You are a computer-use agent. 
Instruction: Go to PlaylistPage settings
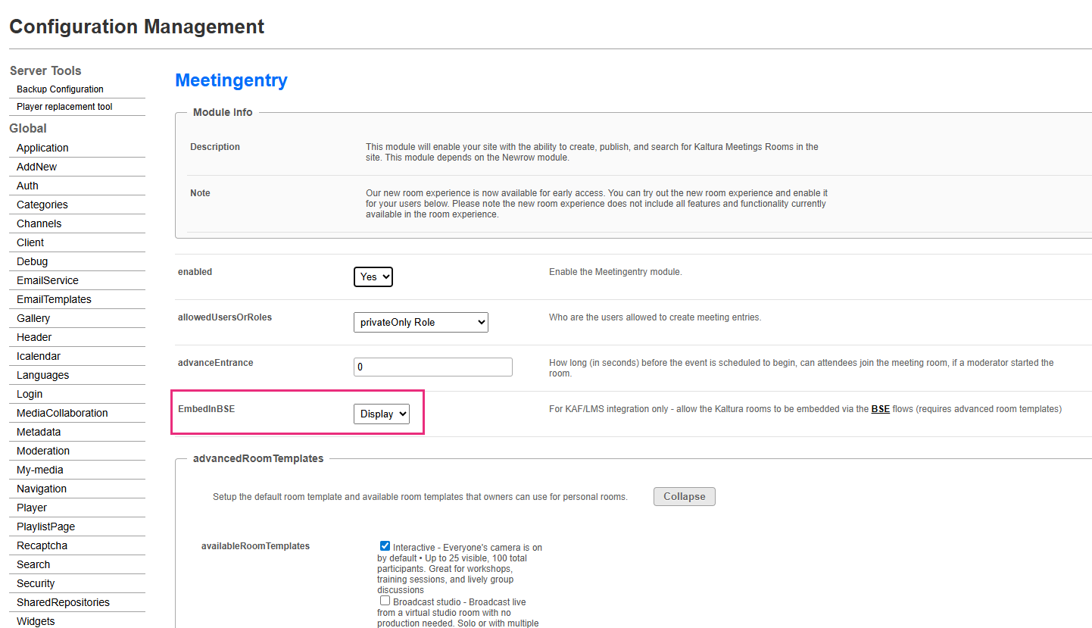(x=45, y=526)
